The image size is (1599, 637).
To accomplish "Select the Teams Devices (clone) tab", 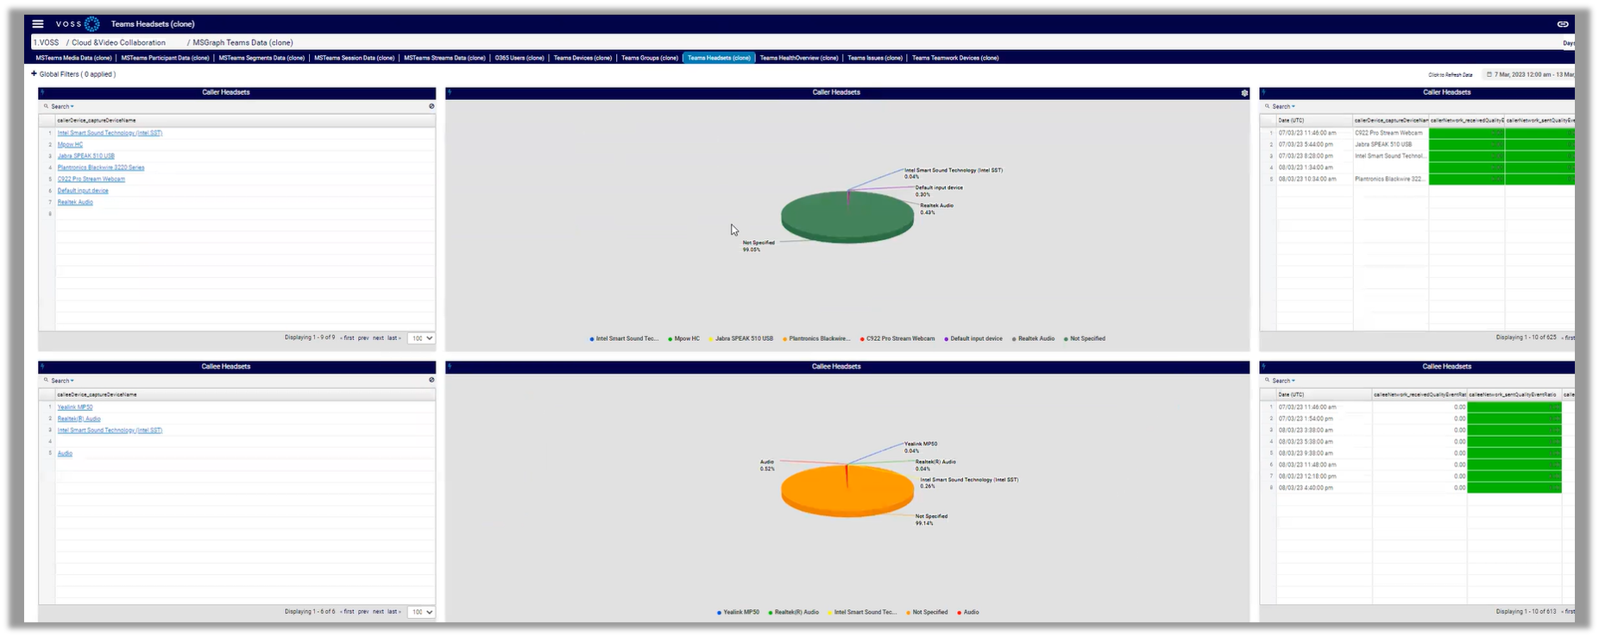I will 582,58.
